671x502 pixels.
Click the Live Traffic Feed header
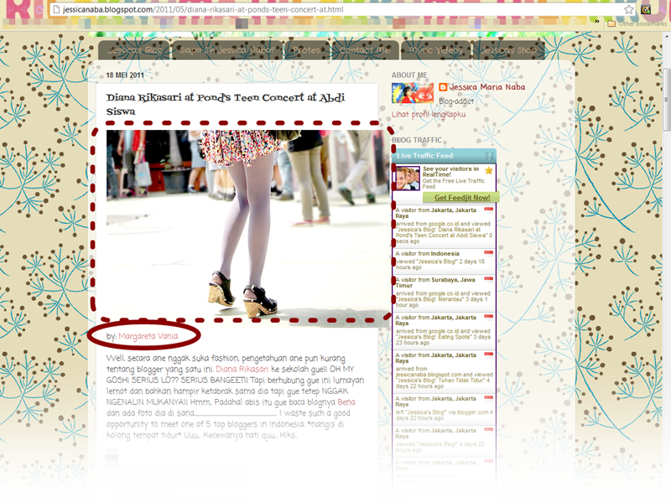pos(444,156)
